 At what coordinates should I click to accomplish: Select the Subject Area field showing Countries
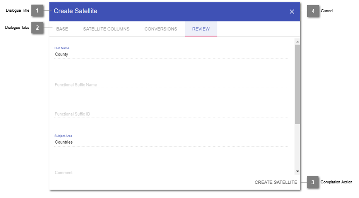pyautogui.click(x=171, y=142)
